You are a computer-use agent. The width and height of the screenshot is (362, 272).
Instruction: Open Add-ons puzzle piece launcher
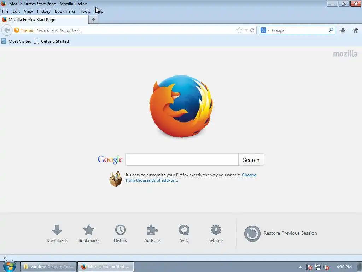152,233
